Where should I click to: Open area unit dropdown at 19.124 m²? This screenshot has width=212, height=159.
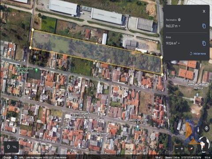click(179, 43)
